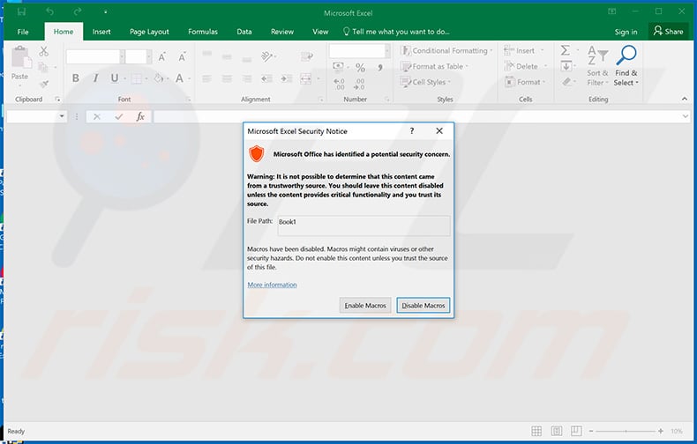Click the Percent Style icon

(x=360, y=68)
